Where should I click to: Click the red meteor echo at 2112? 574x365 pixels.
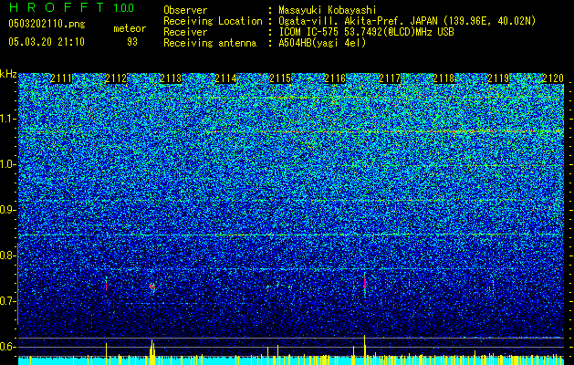106,286
